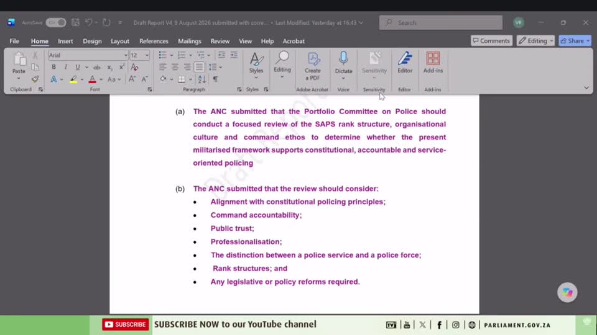Toggle the AutoSave switch
Viewport: 597px width, 335px height.
tap(56, 22)
